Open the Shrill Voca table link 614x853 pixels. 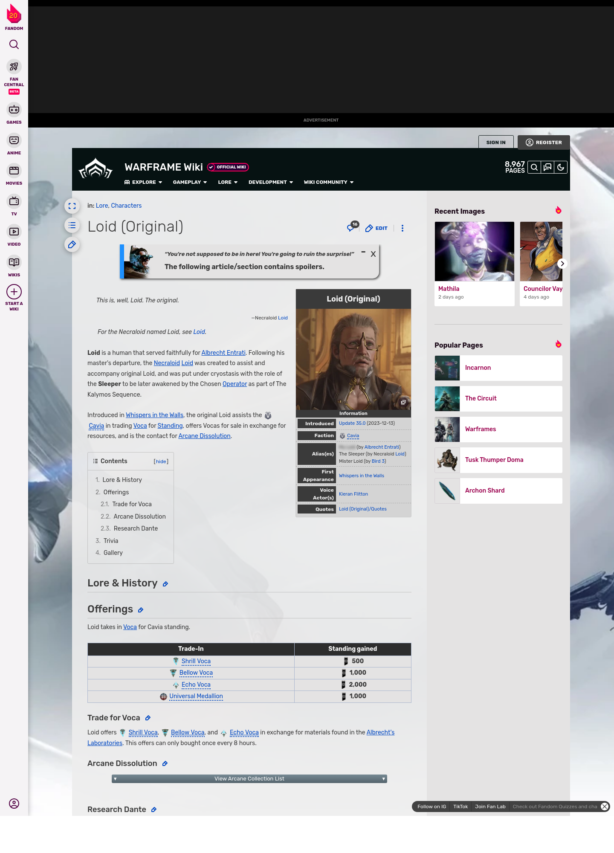(x=196, y=661)
